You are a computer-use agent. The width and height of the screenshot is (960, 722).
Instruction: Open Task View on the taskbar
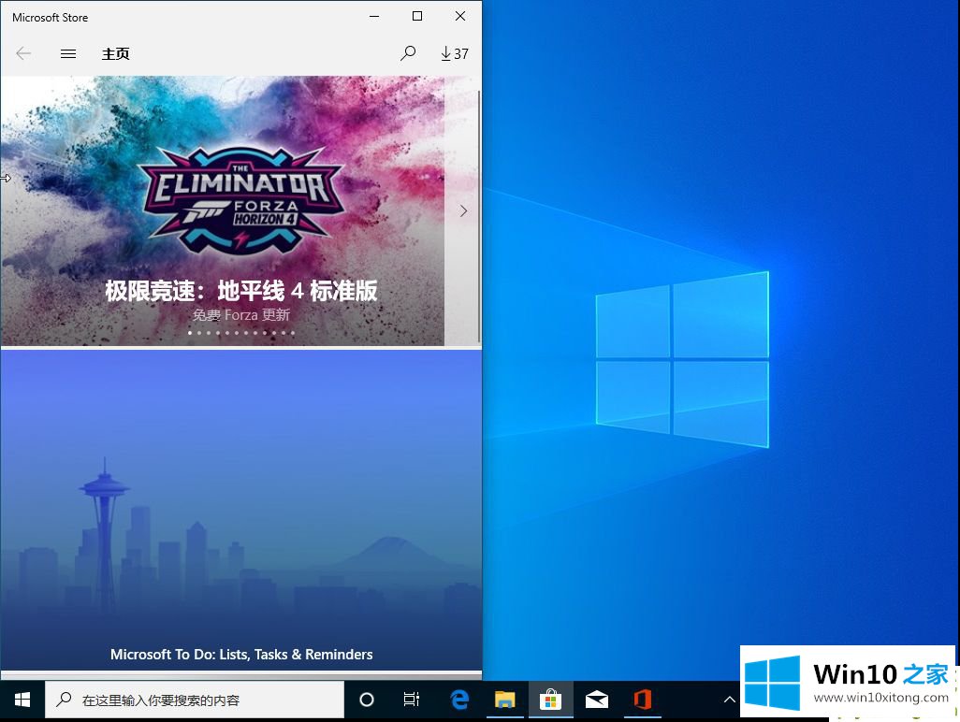point(412,700)
